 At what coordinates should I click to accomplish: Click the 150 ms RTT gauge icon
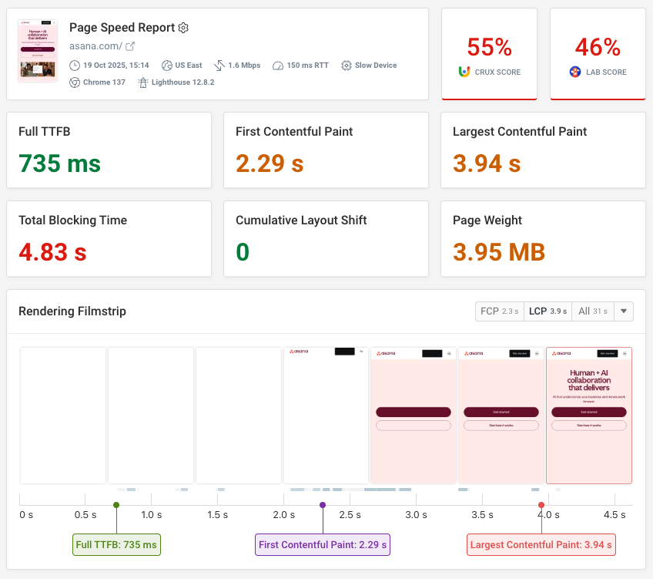(279, 66)
